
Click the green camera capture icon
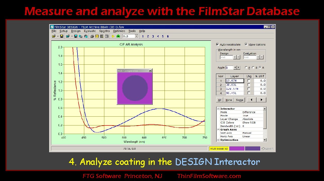[118, 36]
